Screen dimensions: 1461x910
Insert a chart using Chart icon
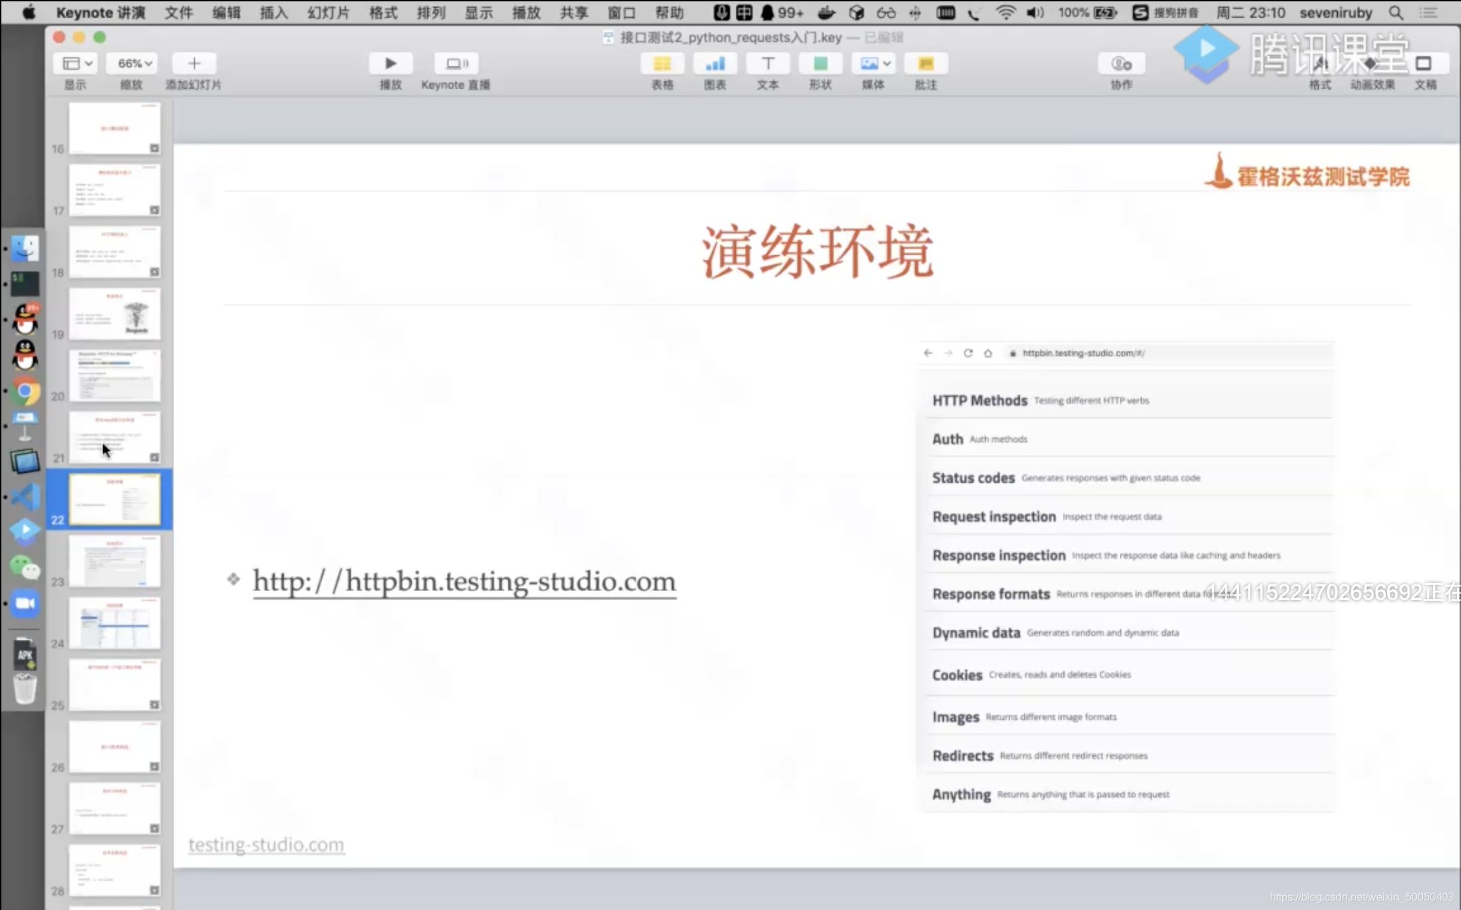click(x=715, y=64)
